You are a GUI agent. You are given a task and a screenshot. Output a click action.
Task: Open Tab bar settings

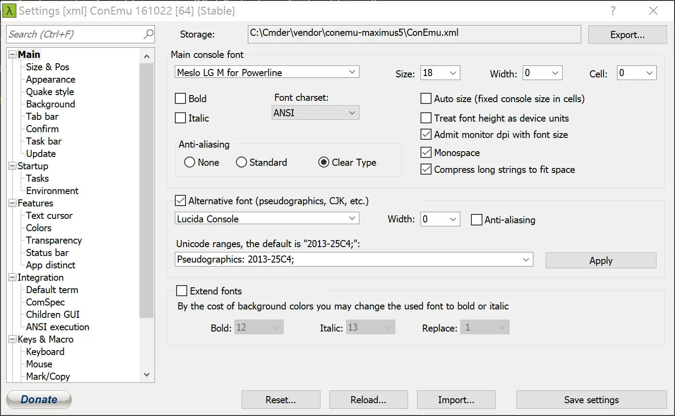point(42,117)
